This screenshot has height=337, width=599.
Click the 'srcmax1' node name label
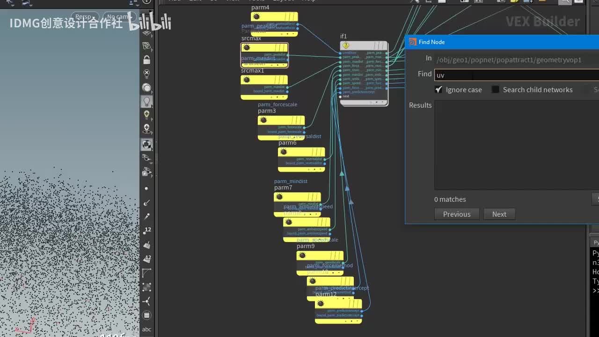tap(253, 71)
